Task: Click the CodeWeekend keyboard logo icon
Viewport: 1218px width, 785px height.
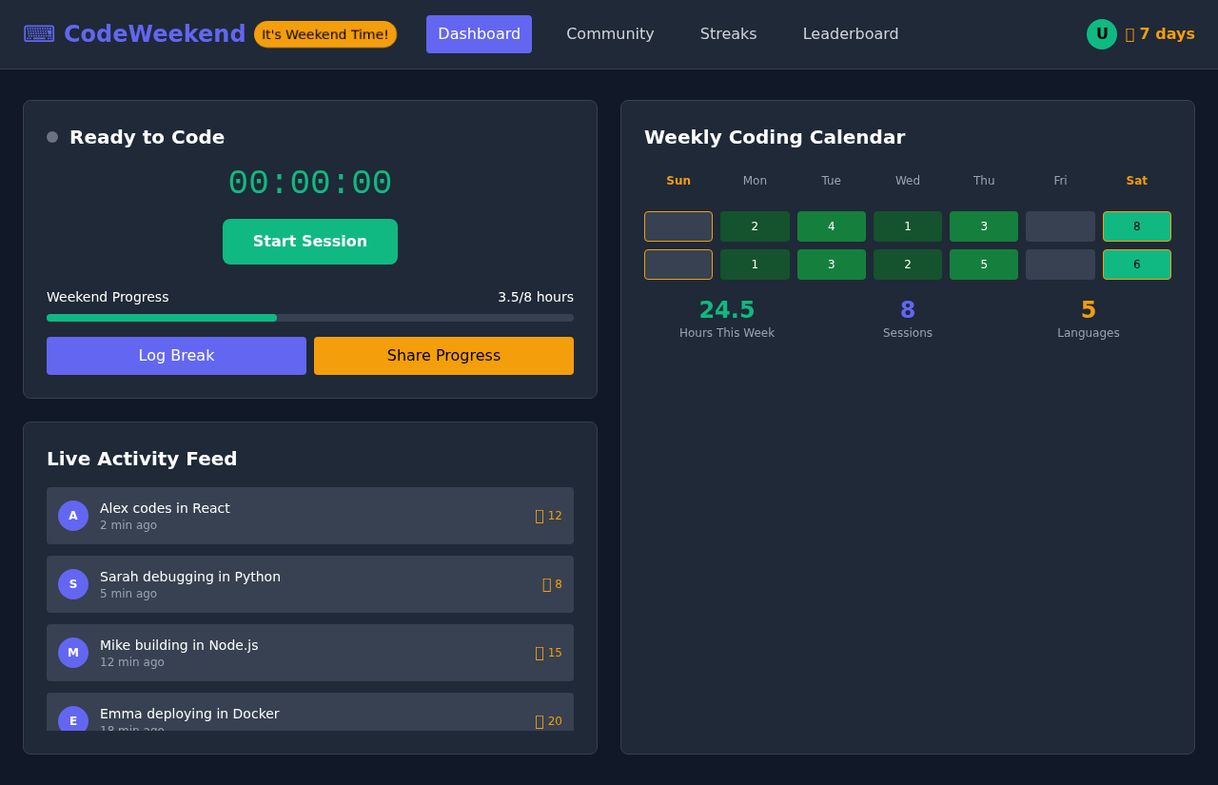Action: [38, 32]
